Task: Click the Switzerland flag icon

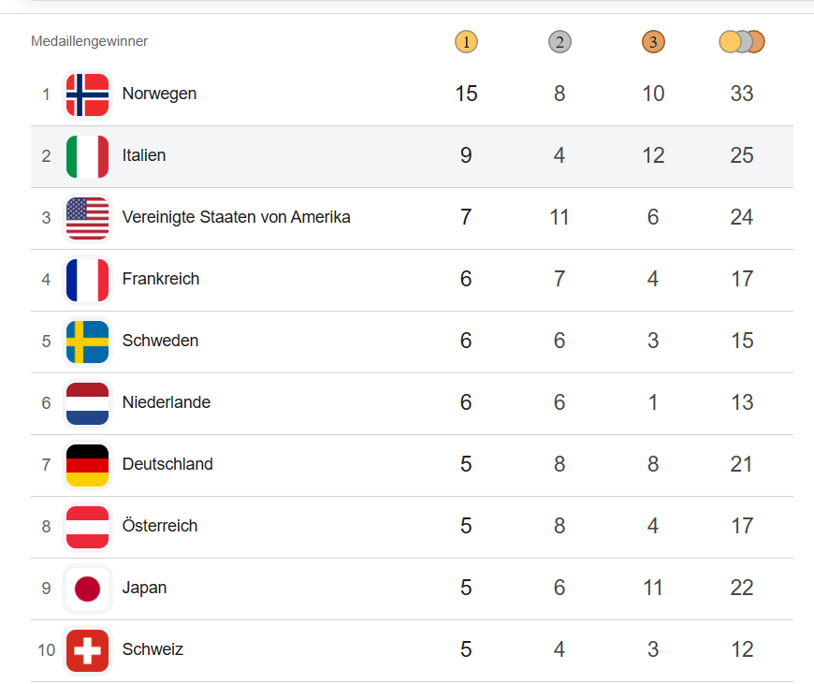Action: [87, 650]
